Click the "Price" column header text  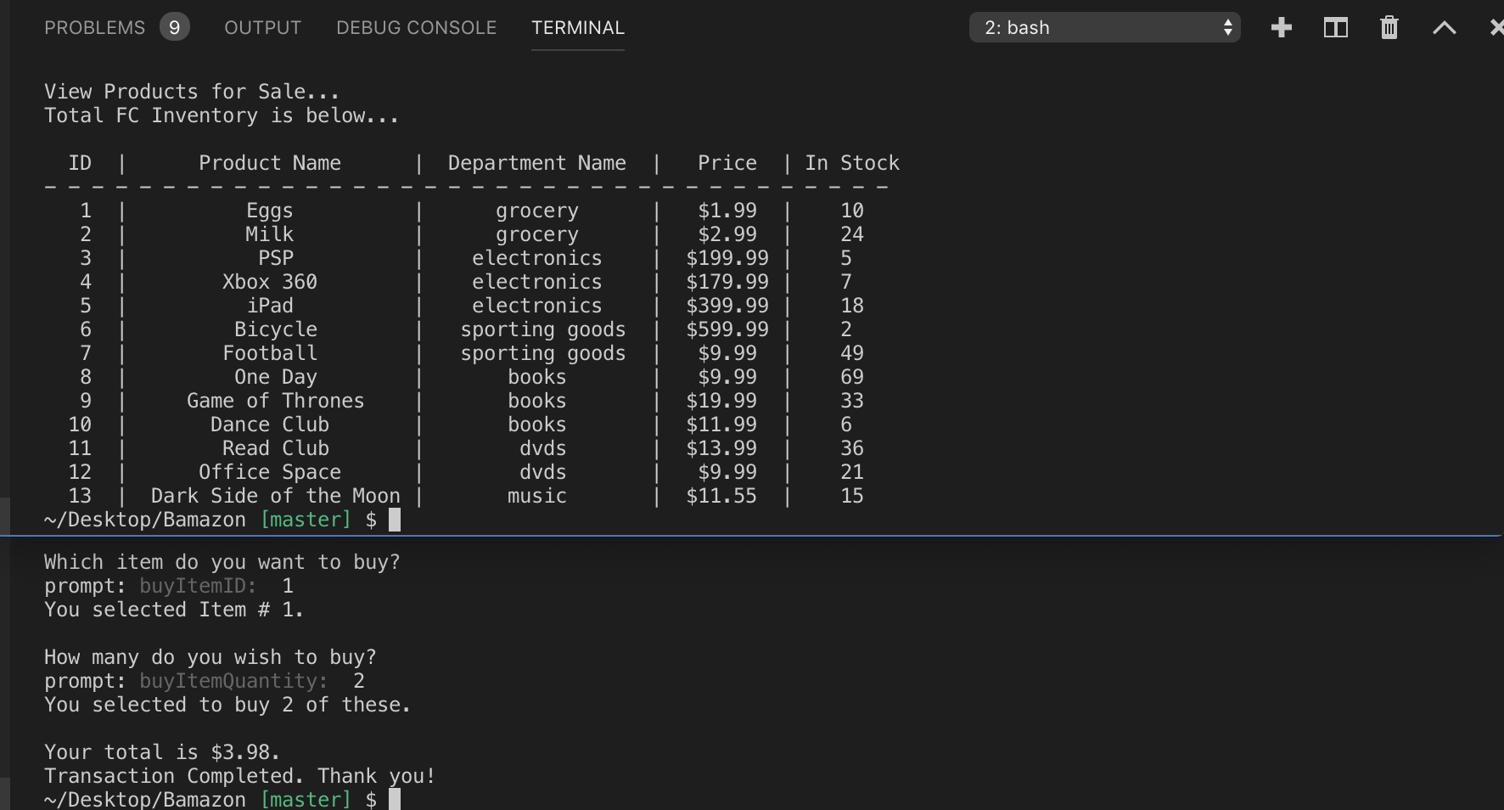(727, 163)
